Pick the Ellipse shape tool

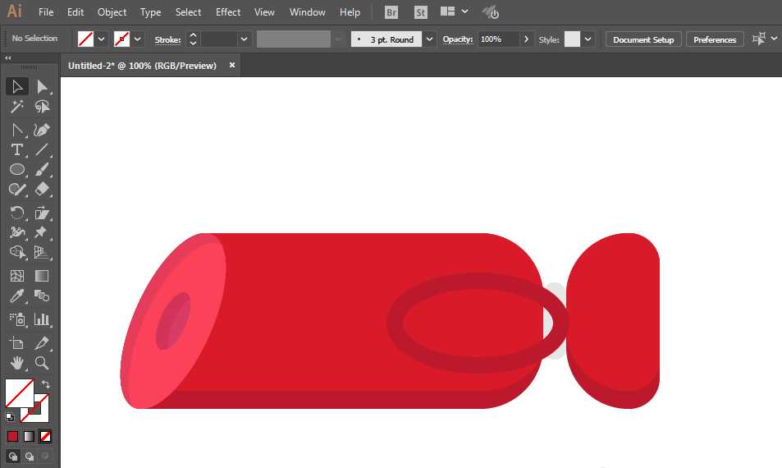pyautogui.click(x=17, y=170)
